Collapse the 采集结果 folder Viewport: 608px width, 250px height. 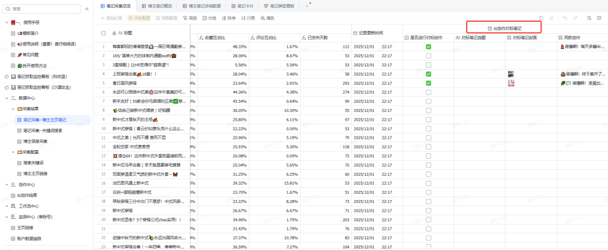(13, 108)
